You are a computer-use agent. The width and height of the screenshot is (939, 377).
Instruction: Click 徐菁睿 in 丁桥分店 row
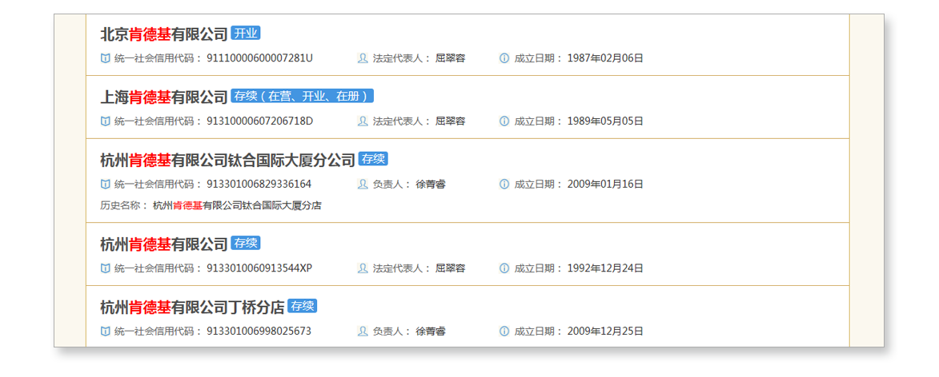point(431,331)
